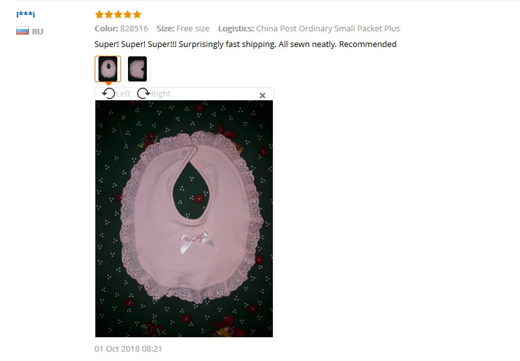
Task: Click the "Left" rotation label
Action: (124, 94)
